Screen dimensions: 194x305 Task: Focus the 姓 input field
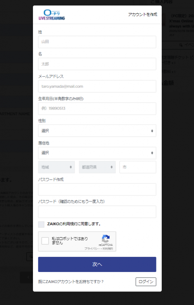point(97,42)
